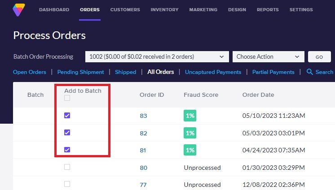This screenshot has height=190, width=335.
Task: Click the GO button
Action: (x=319, y=57)
